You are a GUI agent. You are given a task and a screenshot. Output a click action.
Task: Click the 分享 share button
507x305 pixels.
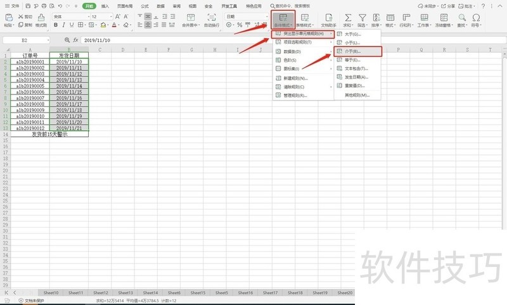click(448, 6)
